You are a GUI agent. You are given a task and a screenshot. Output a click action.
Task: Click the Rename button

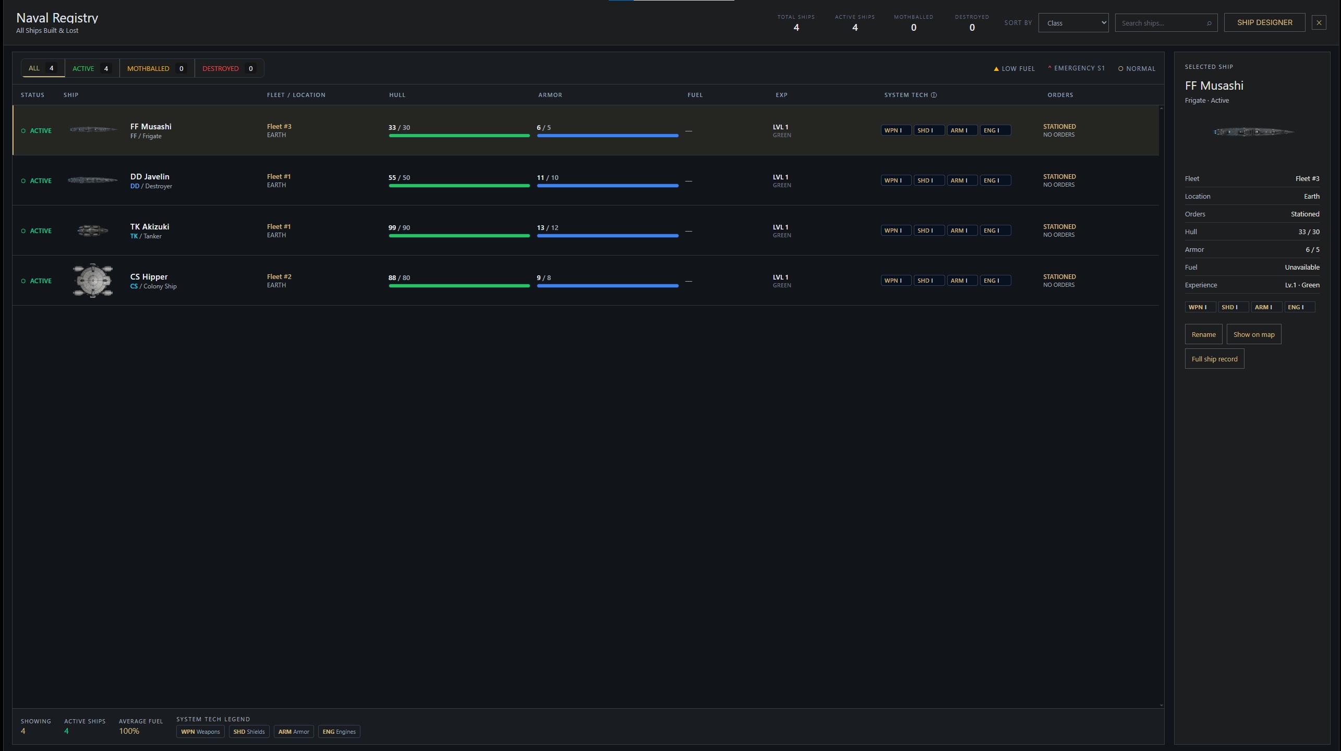[x=1203, y=334]
